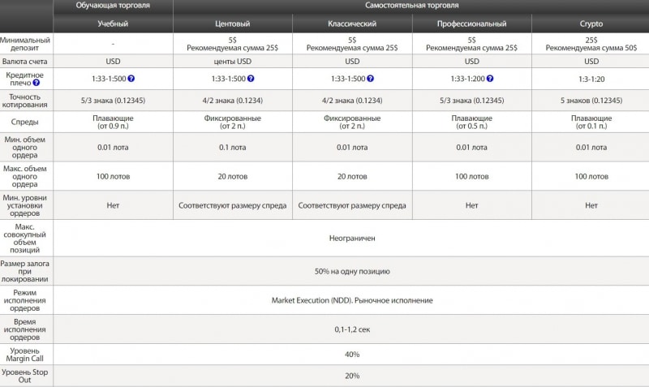Click the Спреды row label
649x387 pixels.
(x=25, y=122)
